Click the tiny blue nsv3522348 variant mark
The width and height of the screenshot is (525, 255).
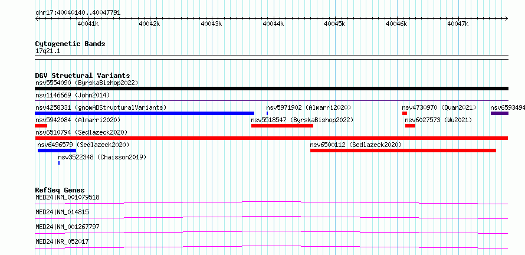(59, 163)
